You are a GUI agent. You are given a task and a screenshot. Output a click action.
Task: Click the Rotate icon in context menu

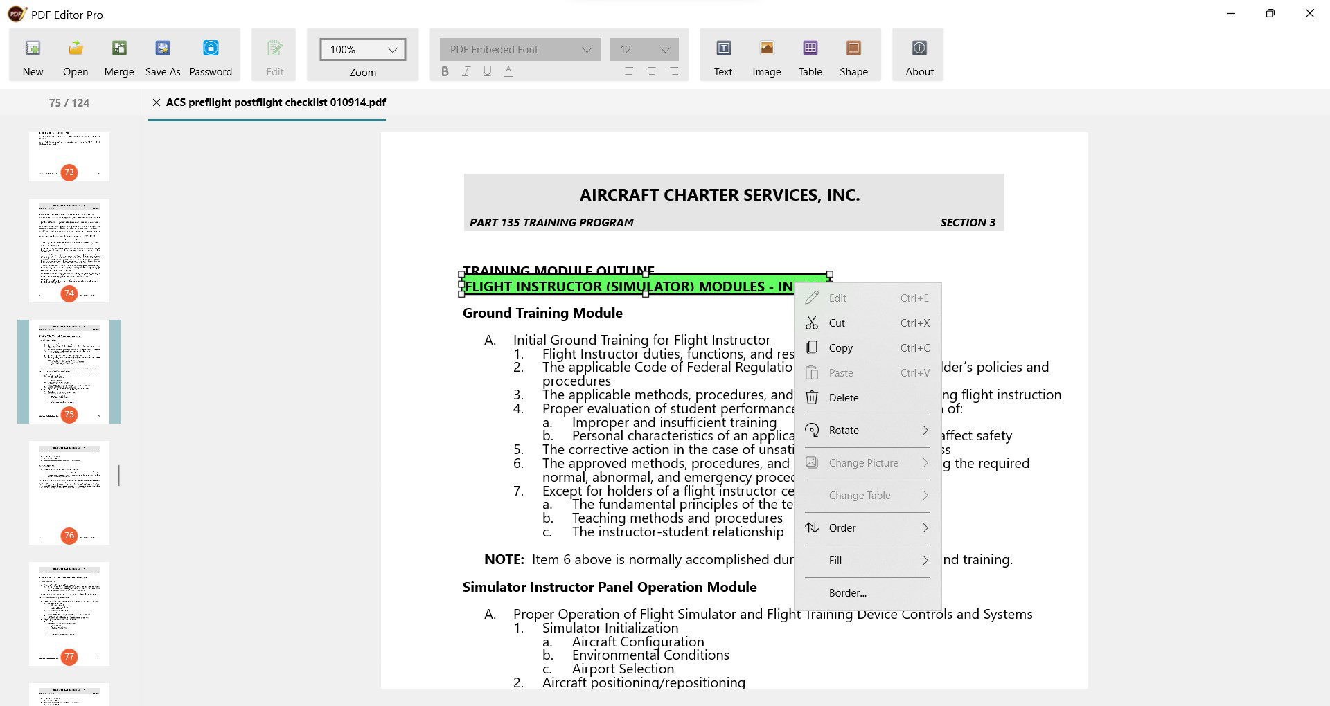click(812, 431)
